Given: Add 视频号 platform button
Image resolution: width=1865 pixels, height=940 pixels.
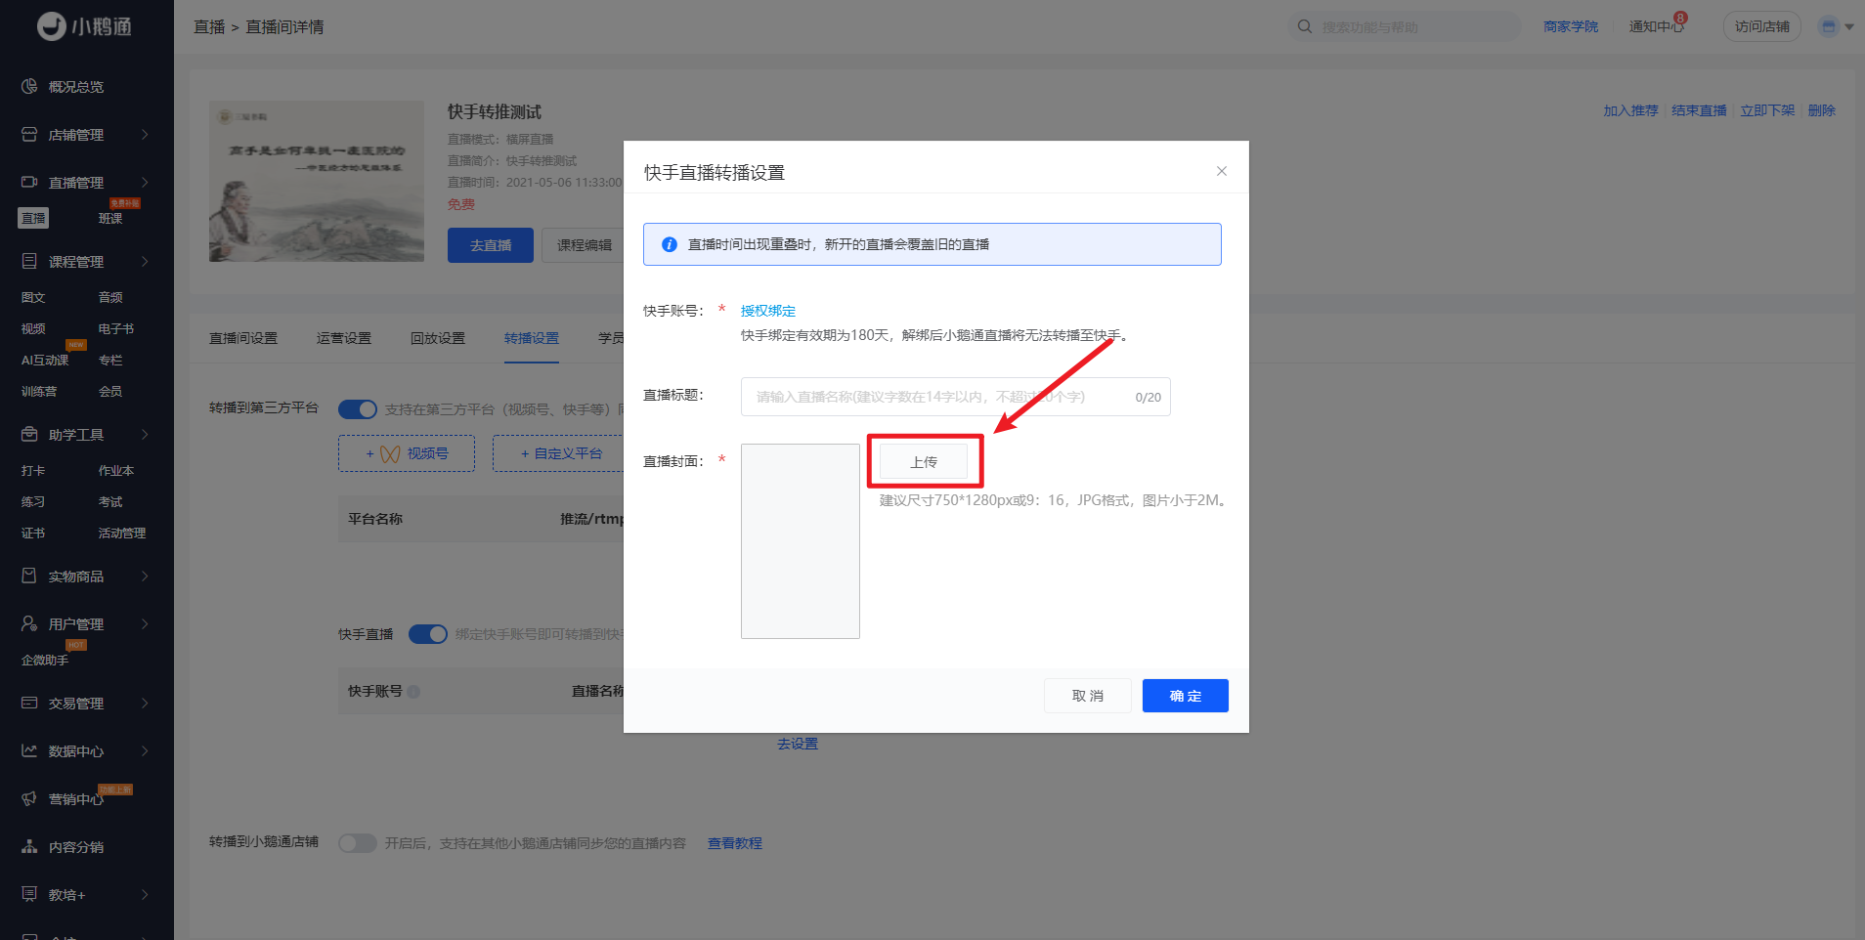Looking at the screenshot, I should tap(407, 453).
